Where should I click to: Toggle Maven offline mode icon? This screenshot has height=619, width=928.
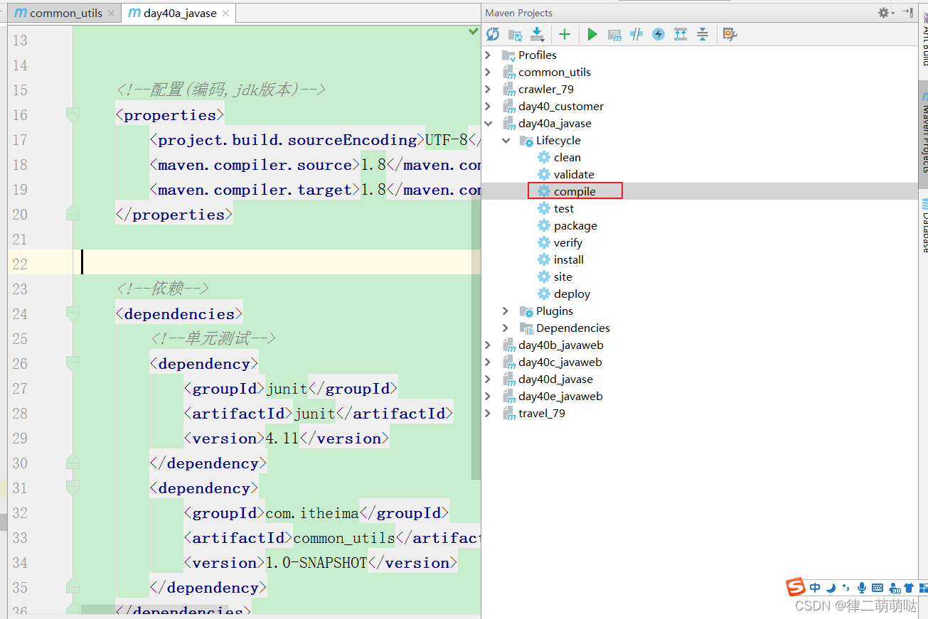coord(636,34)
